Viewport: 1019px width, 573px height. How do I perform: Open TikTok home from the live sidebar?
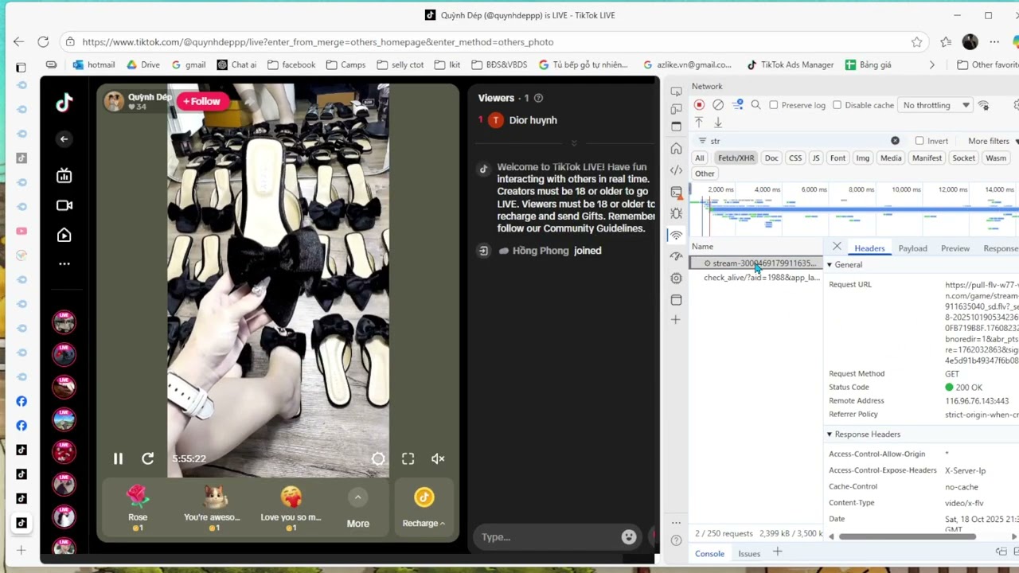pos(64,235)
